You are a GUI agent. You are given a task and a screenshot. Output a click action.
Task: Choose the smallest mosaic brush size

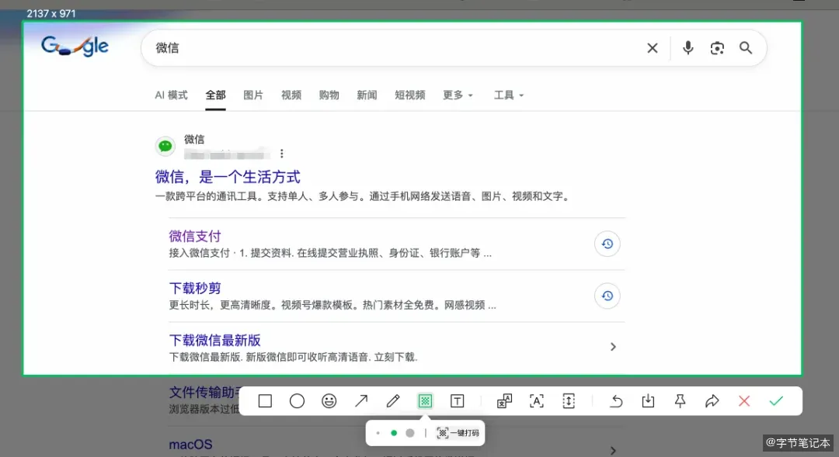tap(378, 433)
